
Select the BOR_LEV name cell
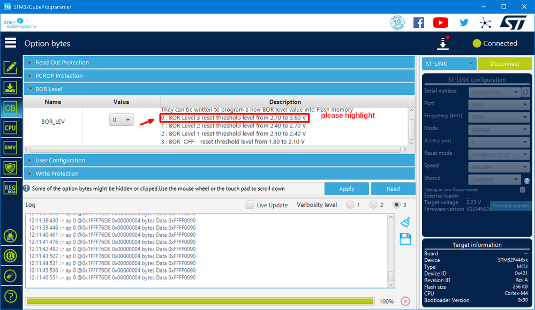tap(53, 122)
